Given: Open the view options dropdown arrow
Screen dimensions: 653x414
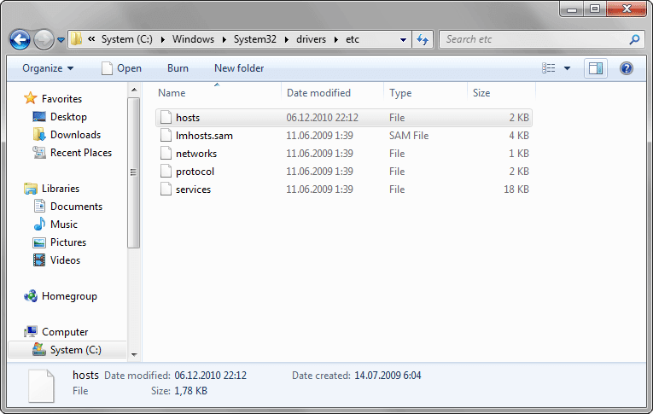Looking at the screenshot, I should (x=567, y=68).
